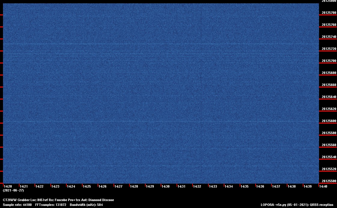The image size is (337, 208).
Task: Click the (2021-06-27) date label
Action: pos(13,190)
